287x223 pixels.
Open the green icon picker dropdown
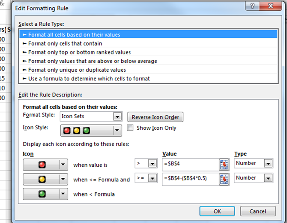(x=63, y=194)
